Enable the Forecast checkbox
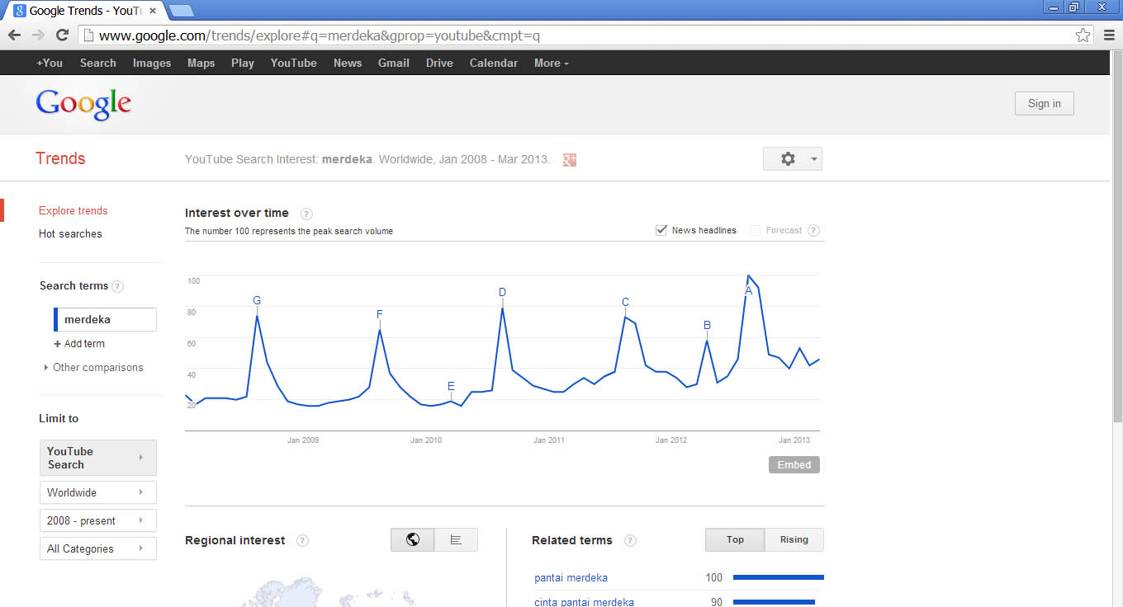 755,230
